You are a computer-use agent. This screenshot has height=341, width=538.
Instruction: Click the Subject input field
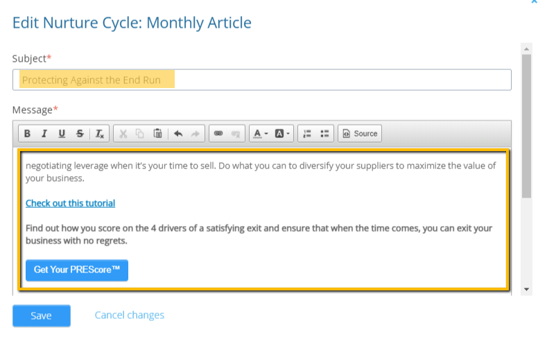tap(262, 80)
